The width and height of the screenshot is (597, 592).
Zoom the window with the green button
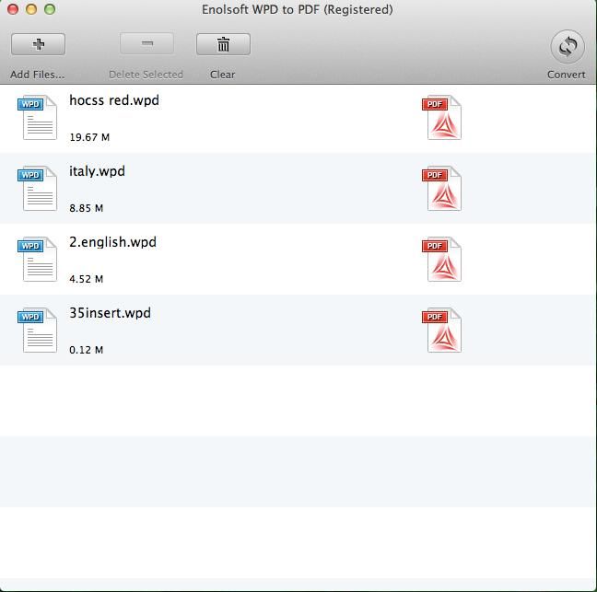pos(50,9)
